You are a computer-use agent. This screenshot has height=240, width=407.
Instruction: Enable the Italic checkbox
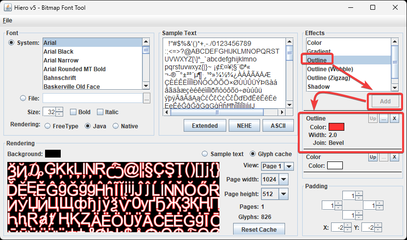[x=100, y=112]
